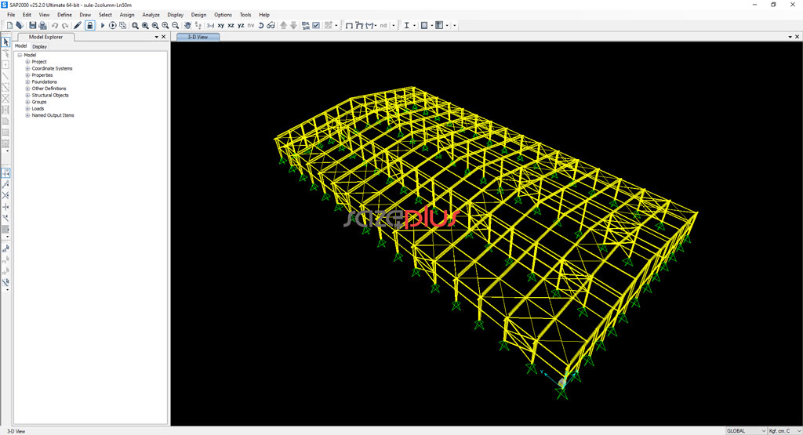Select the Draw Special Joint tool
803x435 pixels.
(5, 65)
